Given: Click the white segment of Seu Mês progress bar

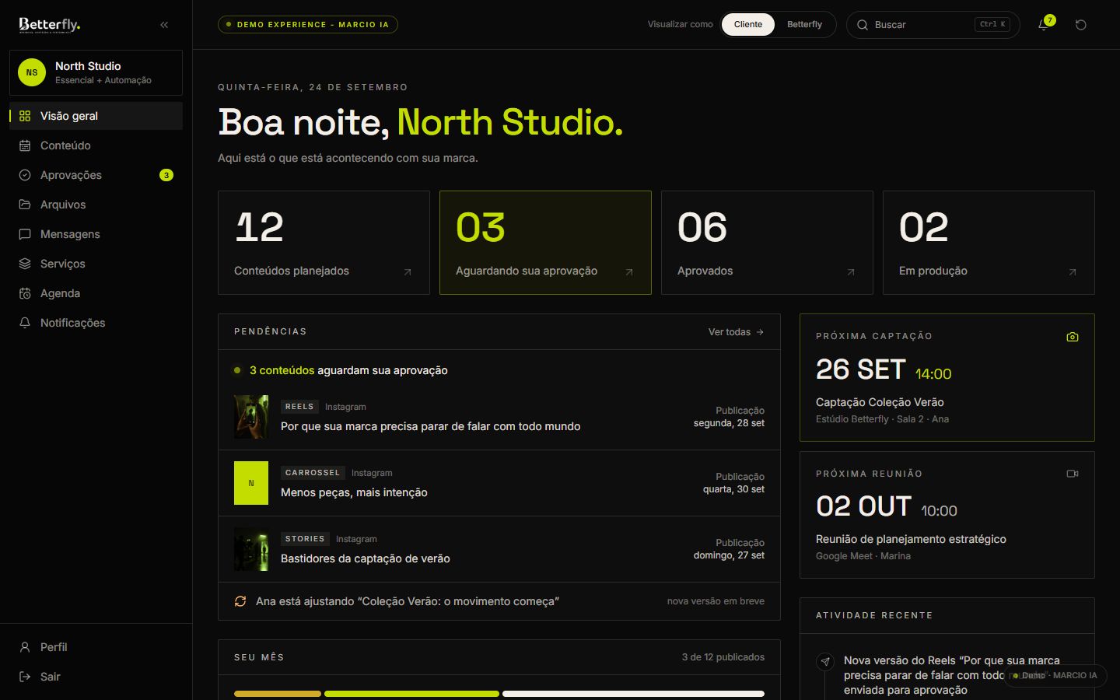Looking at the screenshot, I should 633,694.
